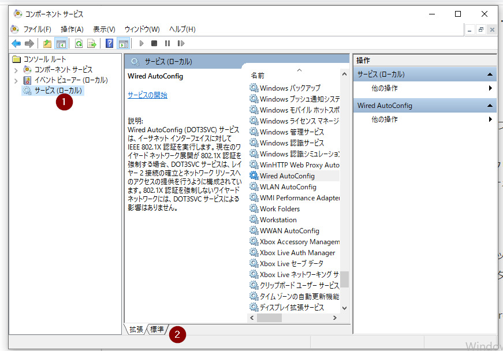
Task: Select Windows ライセンス マネージャー service row
Action: 294,121
